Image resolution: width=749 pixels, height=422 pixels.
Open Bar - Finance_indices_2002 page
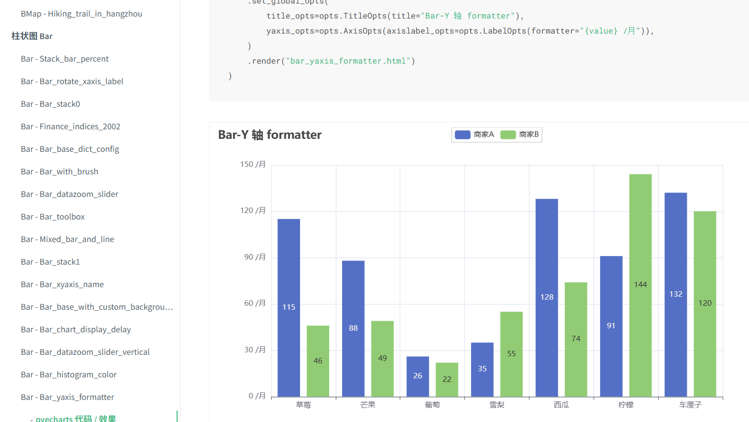(x=70, y=126)
